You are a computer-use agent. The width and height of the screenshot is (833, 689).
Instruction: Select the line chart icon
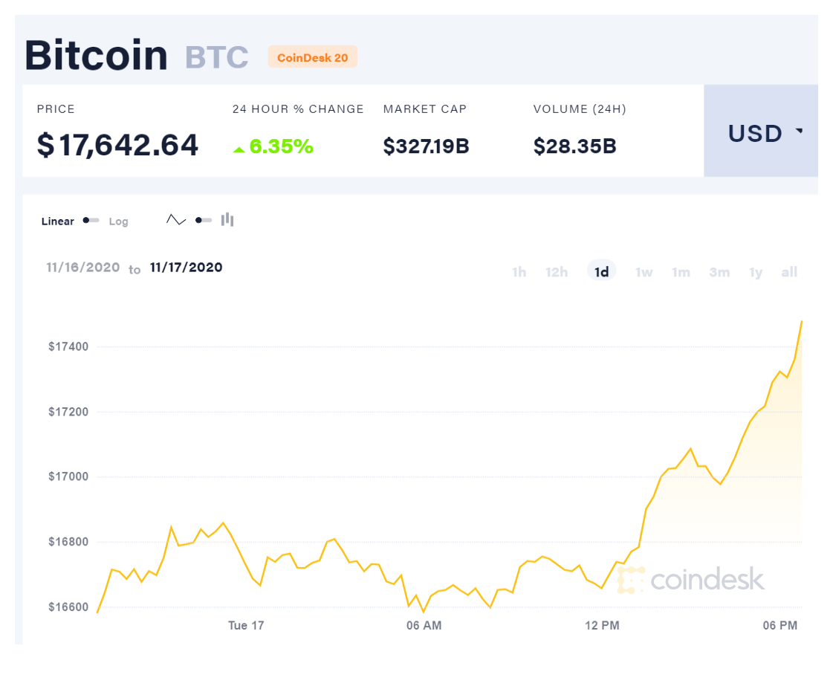click(176, 219)
